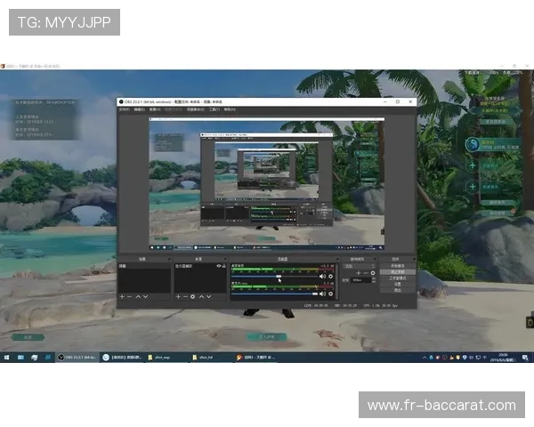
Task: Add a new source with plus icon
Action: pyautogui.click(x=177, y=296)
